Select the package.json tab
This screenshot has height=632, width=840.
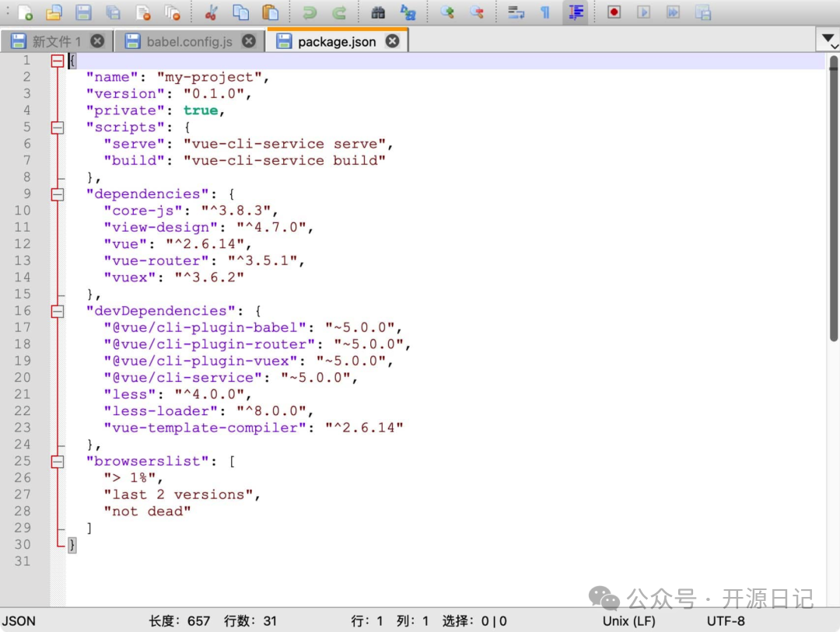337,41
